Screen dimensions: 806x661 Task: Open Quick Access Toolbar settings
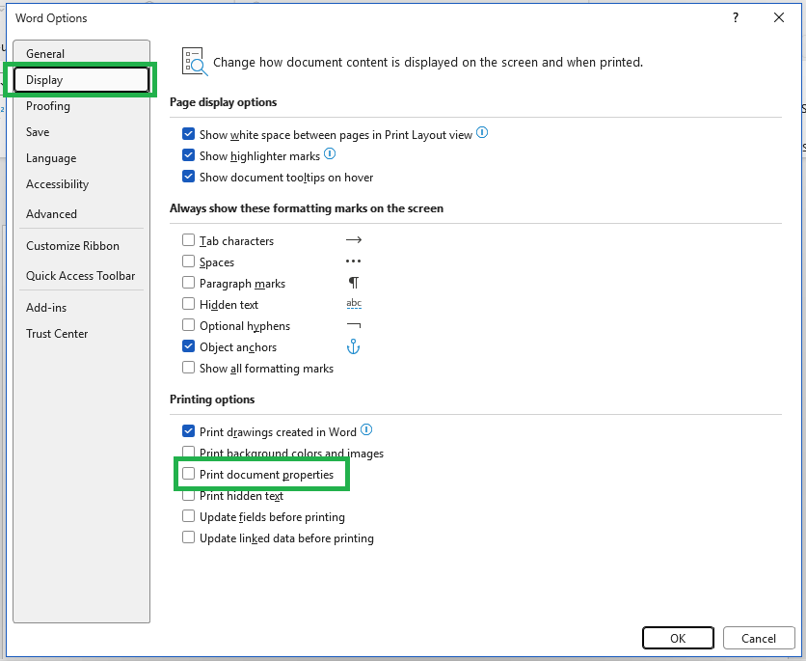81,276
